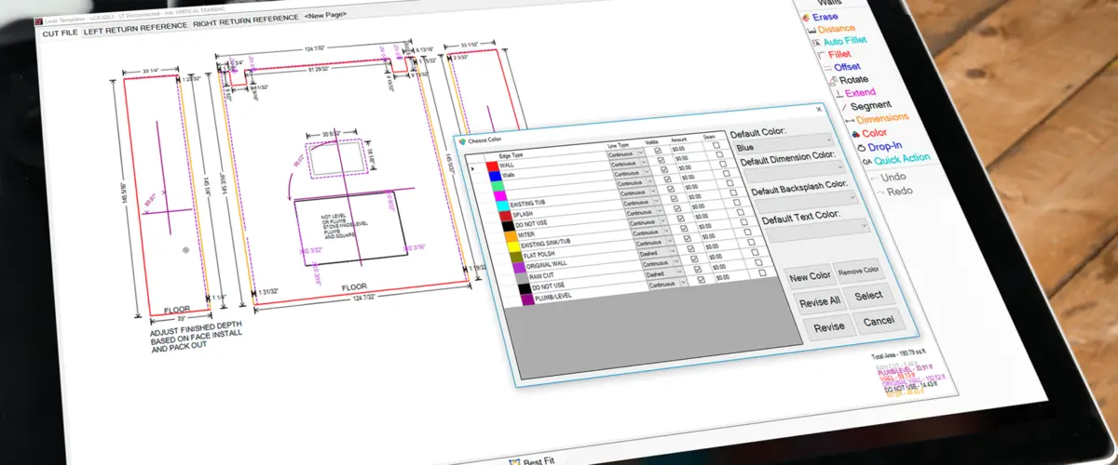Choose the Offset tool

coord(846,67)
